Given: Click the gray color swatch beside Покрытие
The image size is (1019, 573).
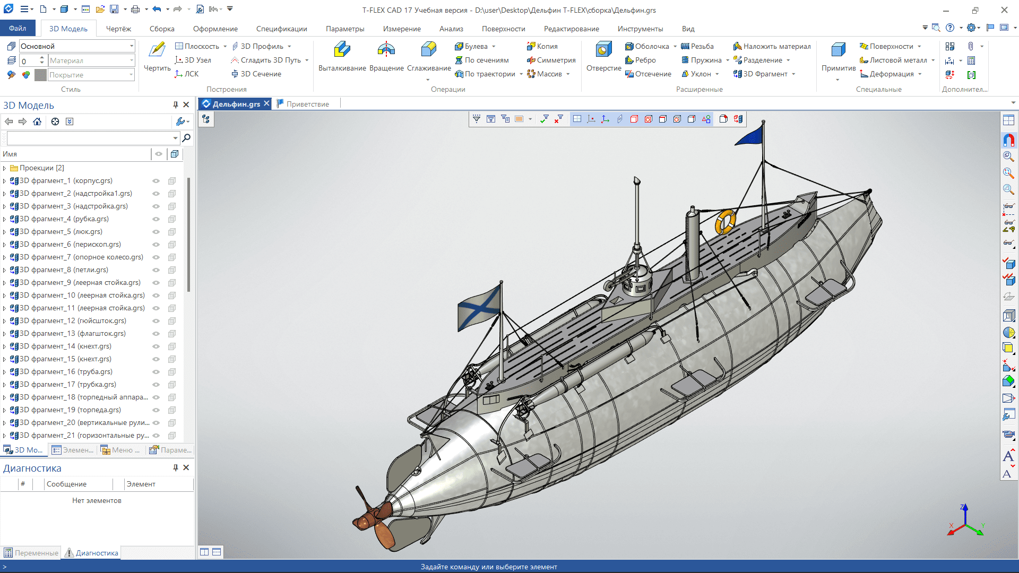Looking at the screenshot, I should pos(40,75).
